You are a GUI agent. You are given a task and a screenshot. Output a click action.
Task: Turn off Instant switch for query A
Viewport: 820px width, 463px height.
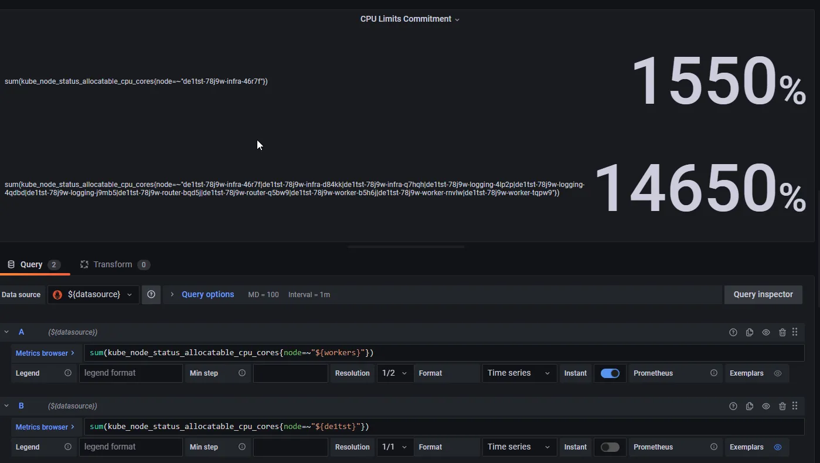point(610,373)
